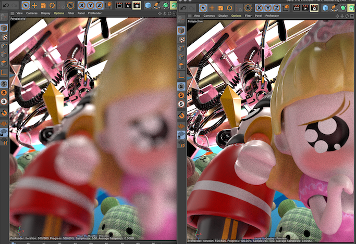Toggle X axis lock in left window
The width and height of the screenshot is (356, 244).
tap(82, 5)
